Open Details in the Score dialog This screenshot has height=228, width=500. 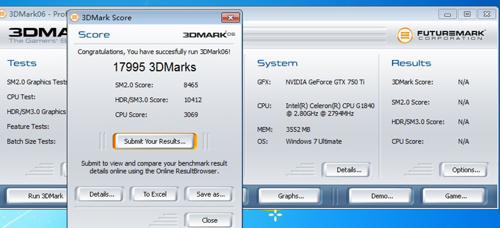(102, 194)
